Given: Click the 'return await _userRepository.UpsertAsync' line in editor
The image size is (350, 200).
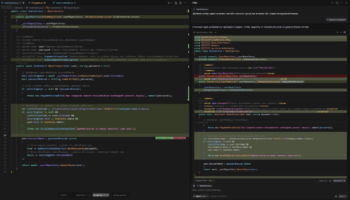Looking at the screenshot, I should pyautogui.click(x=53, y=165).
